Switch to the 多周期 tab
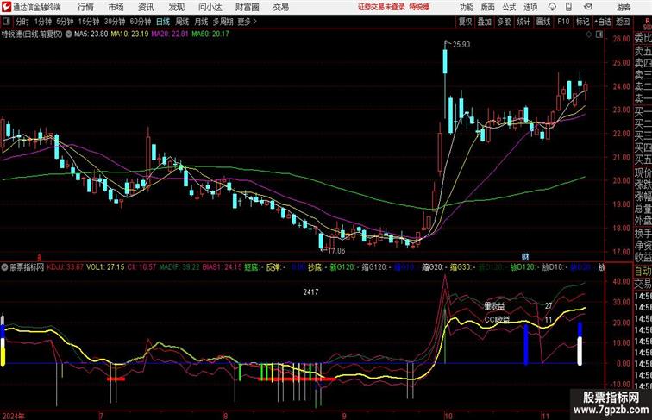Image resolution: width=652 pixels, height=420 pixels. click(x=223, y=22)
